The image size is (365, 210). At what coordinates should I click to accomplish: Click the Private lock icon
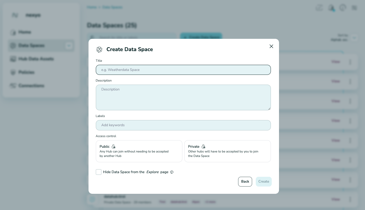[x=203, y=146]
